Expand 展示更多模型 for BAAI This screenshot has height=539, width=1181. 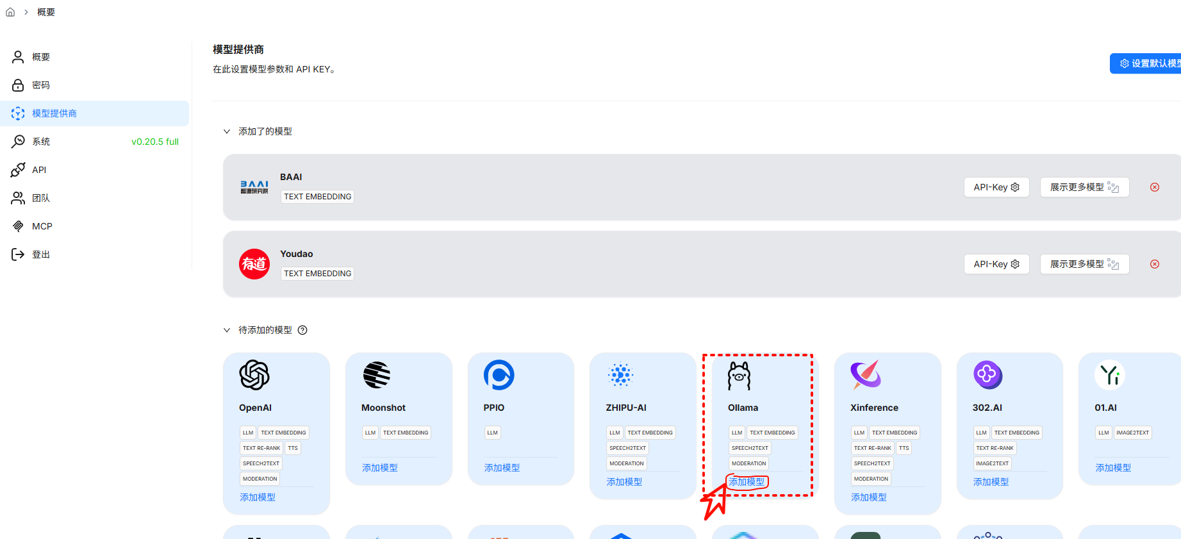[1084, 187]
